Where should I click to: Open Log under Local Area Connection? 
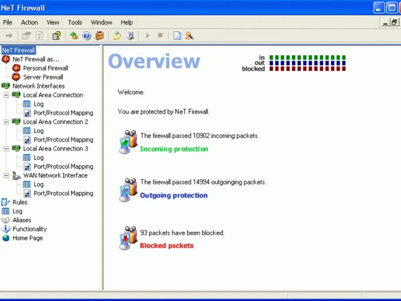tap(39, 104)
